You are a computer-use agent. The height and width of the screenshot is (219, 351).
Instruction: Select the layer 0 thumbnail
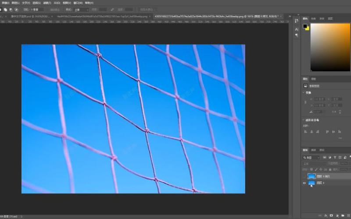312,183
